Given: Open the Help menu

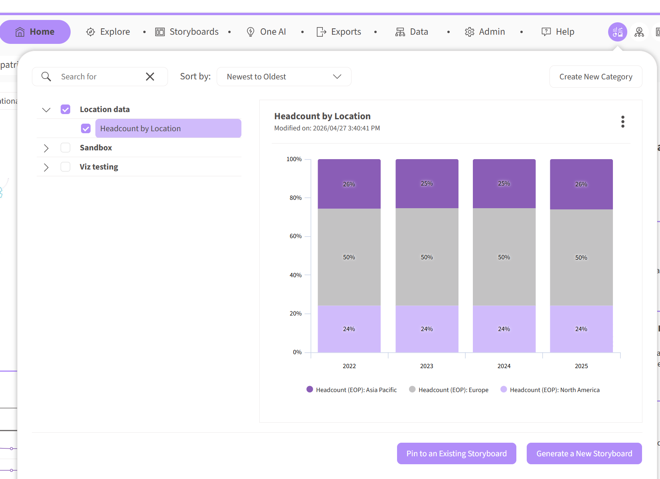Looking at the screenshot, I should pyautogui.click(x=558, y=32).
